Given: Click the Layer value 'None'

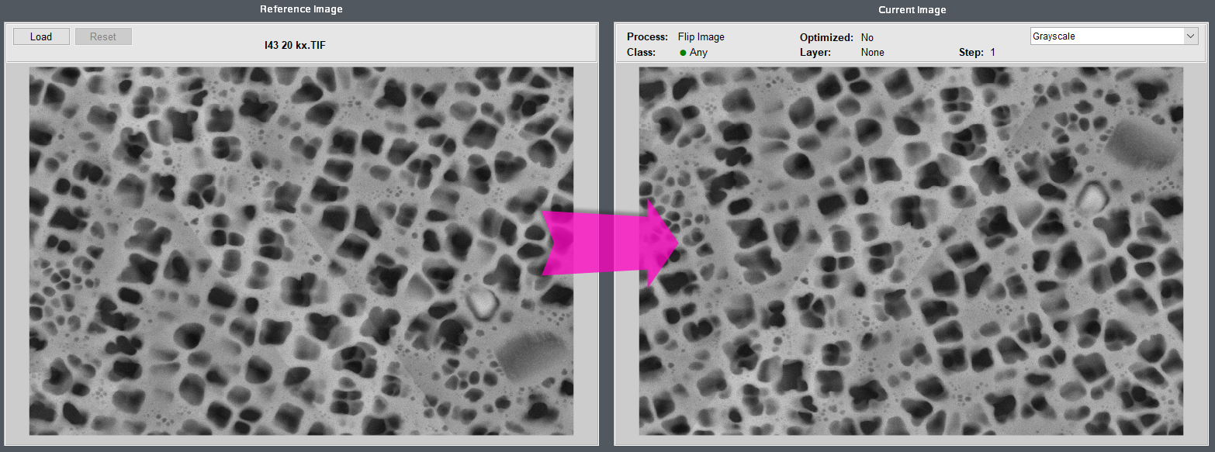Looking at the screenshot, I should point(873,53).
